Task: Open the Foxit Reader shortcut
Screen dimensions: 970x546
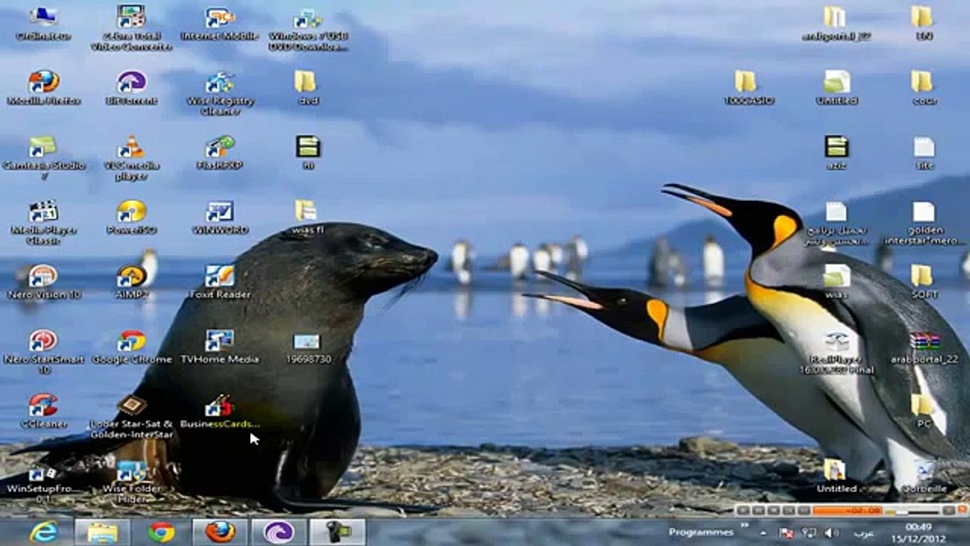Action: (219, 277)
